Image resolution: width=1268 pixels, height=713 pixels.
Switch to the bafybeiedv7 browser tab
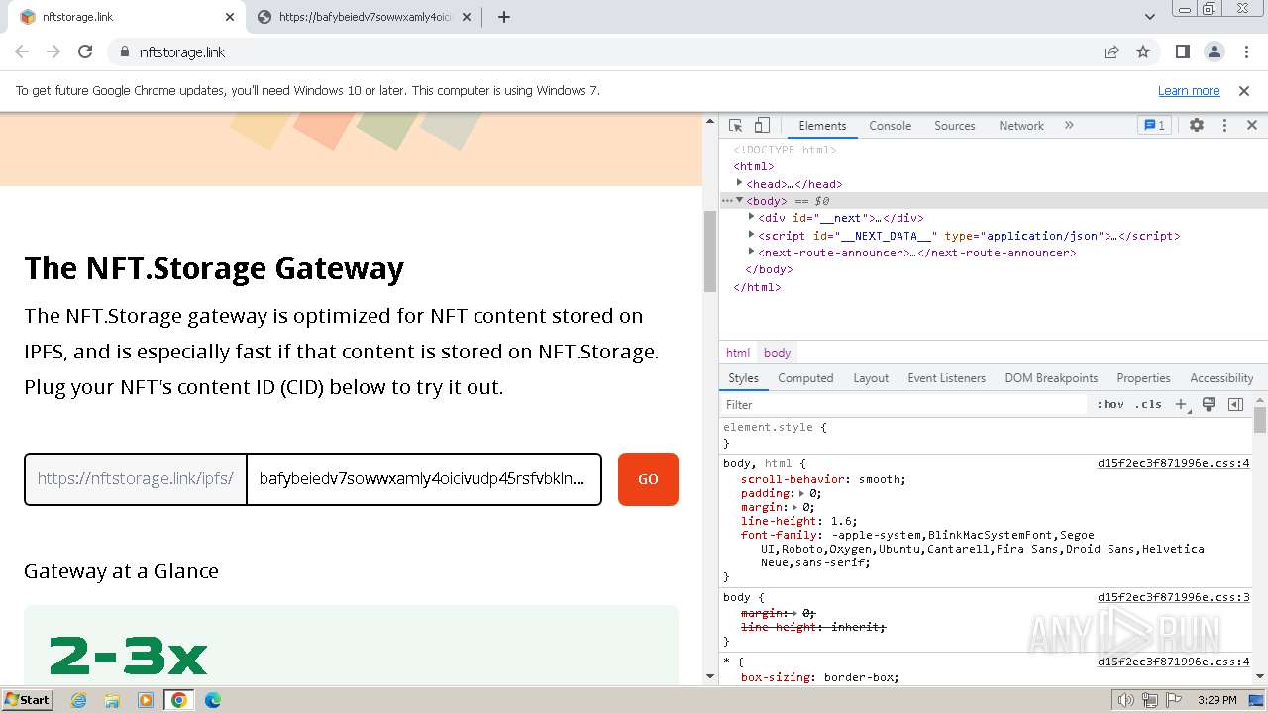click(x=366, y=17)
